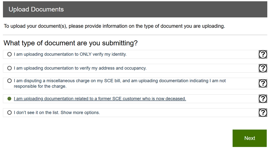The width and height of the screenshot is (271, 149).
Task: Select the disputing miscellaneous charge radio button
Action: (10, 81)
